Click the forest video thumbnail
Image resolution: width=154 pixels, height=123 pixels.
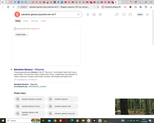click(135, 107)
